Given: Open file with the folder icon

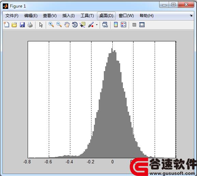Looking at the screenshot, I should coord(14,25).
